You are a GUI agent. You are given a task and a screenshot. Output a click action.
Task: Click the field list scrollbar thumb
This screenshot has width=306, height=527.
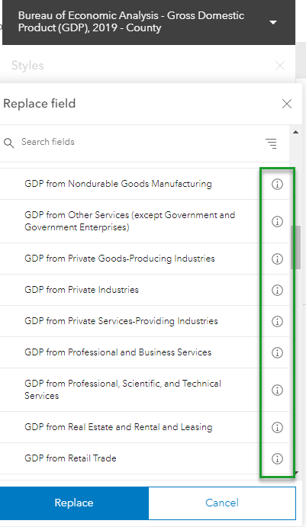tap(295, 247)
